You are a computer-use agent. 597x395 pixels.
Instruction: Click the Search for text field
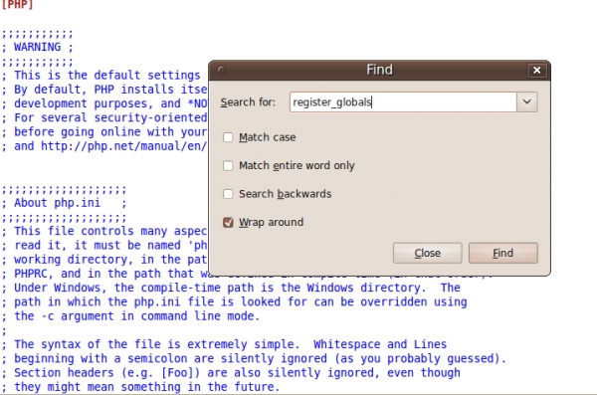(403, 102)
